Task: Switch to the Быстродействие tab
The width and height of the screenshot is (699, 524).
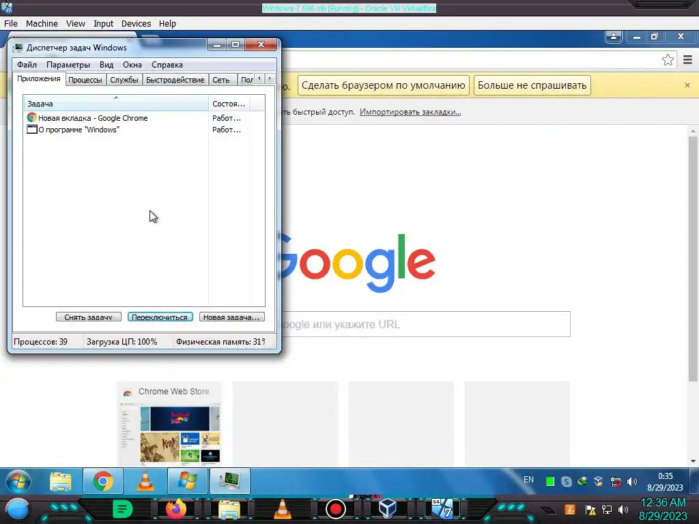Action: click(175, 80)
